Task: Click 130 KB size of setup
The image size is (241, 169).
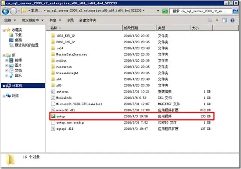Action: pos(205,116)
